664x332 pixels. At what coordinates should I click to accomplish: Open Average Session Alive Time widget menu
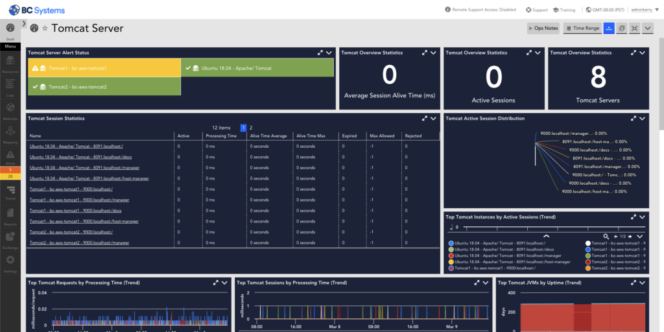(433, 53)
